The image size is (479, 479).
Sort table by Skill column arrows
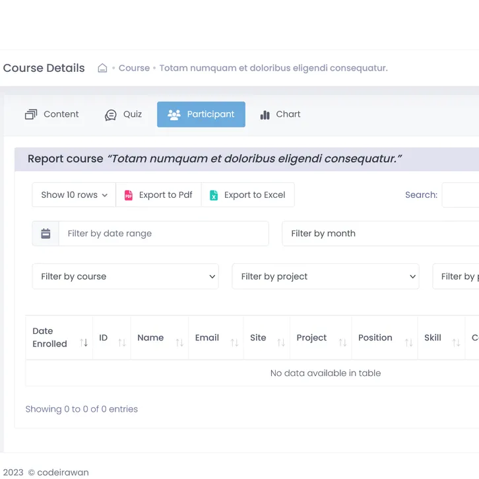456,342
